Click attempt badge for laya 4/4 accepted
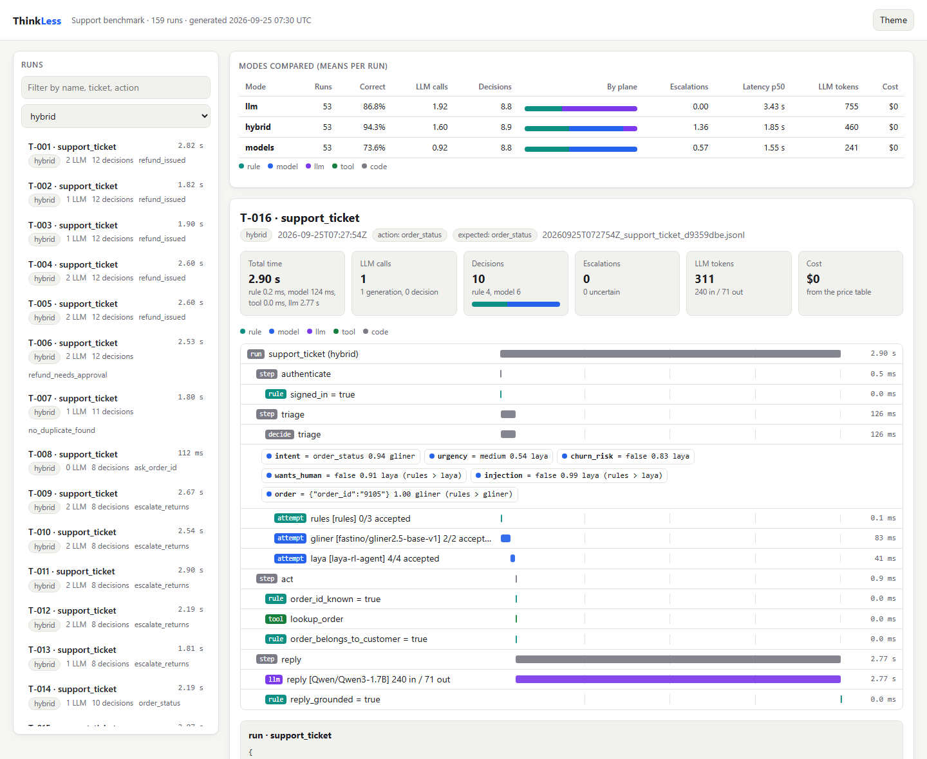Screen dimensions: 927x759 tap(290, 558)
